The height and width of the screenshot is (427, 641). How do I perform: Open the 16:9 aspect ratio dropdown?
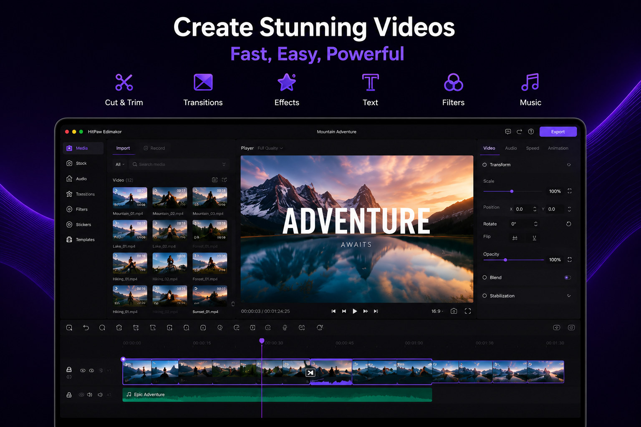[437, 311]
